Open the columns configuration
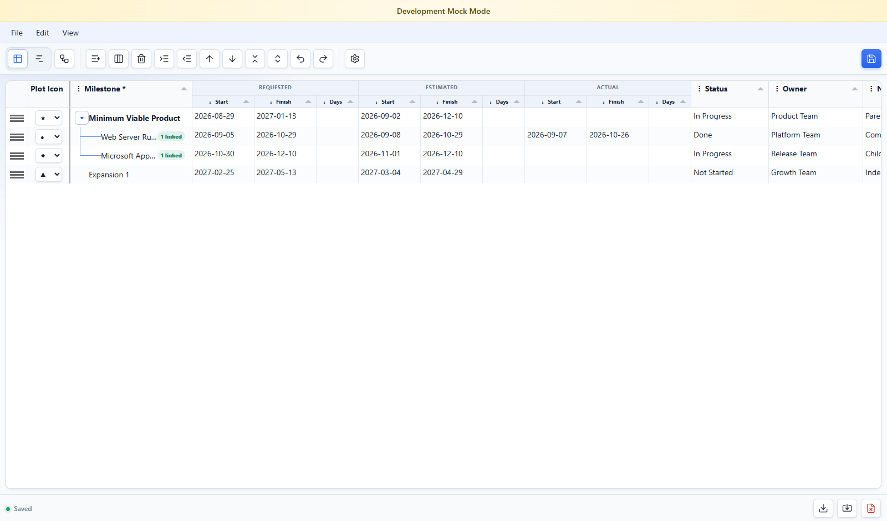The image size is (887, 521). [119, 59]
